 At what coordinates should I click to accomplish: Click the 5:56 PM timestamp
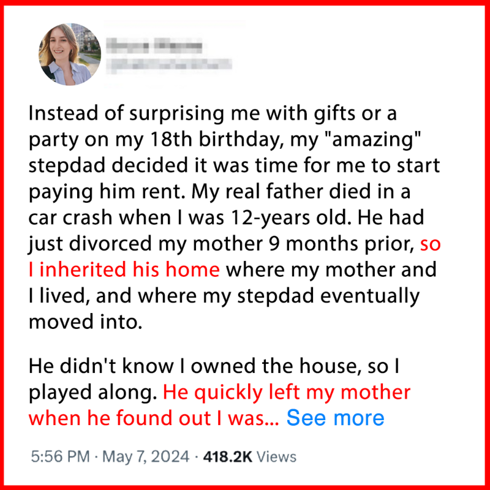pos(55,456)
